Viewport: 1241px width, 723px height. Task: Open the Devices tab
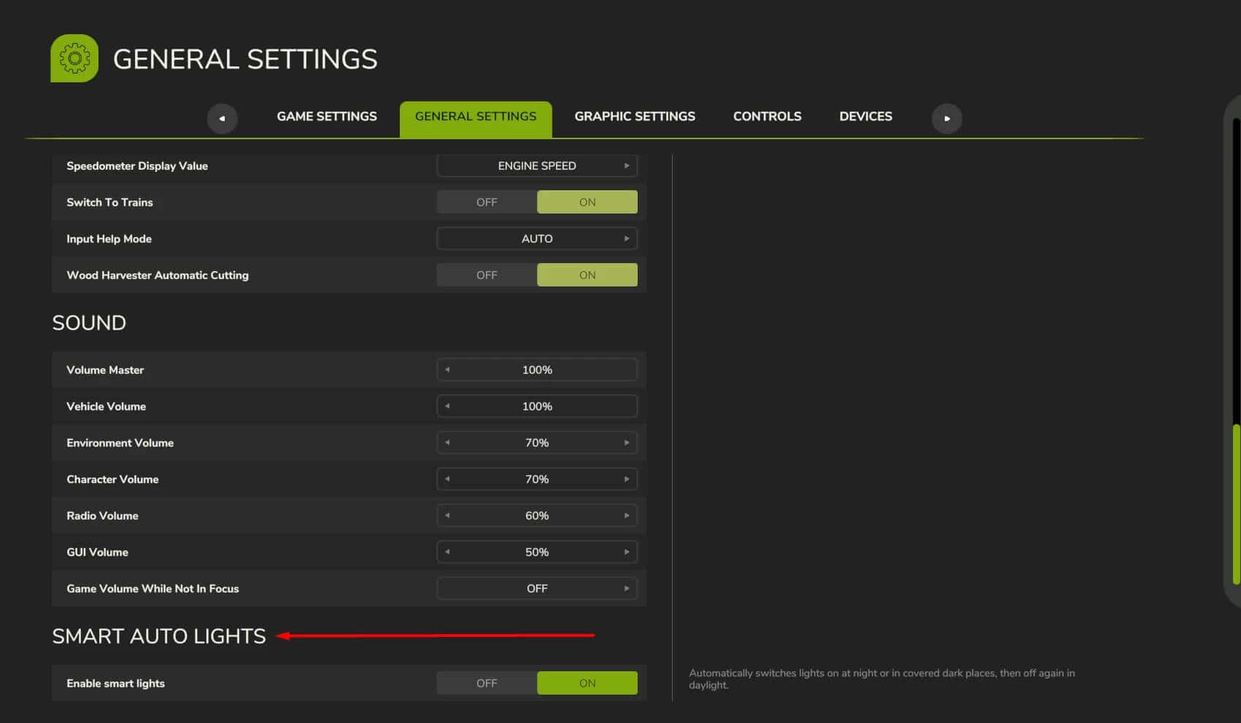pyautogui.click(x=865, y=117)
